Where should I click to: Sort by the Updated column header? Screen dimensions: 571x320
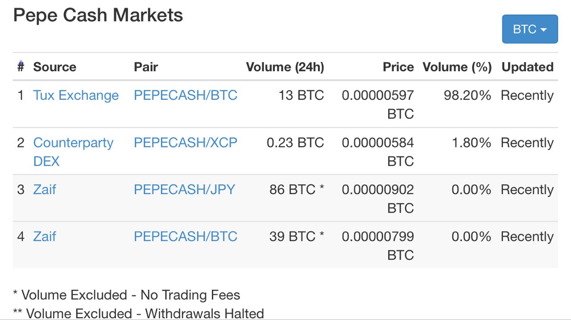(527, 67)
